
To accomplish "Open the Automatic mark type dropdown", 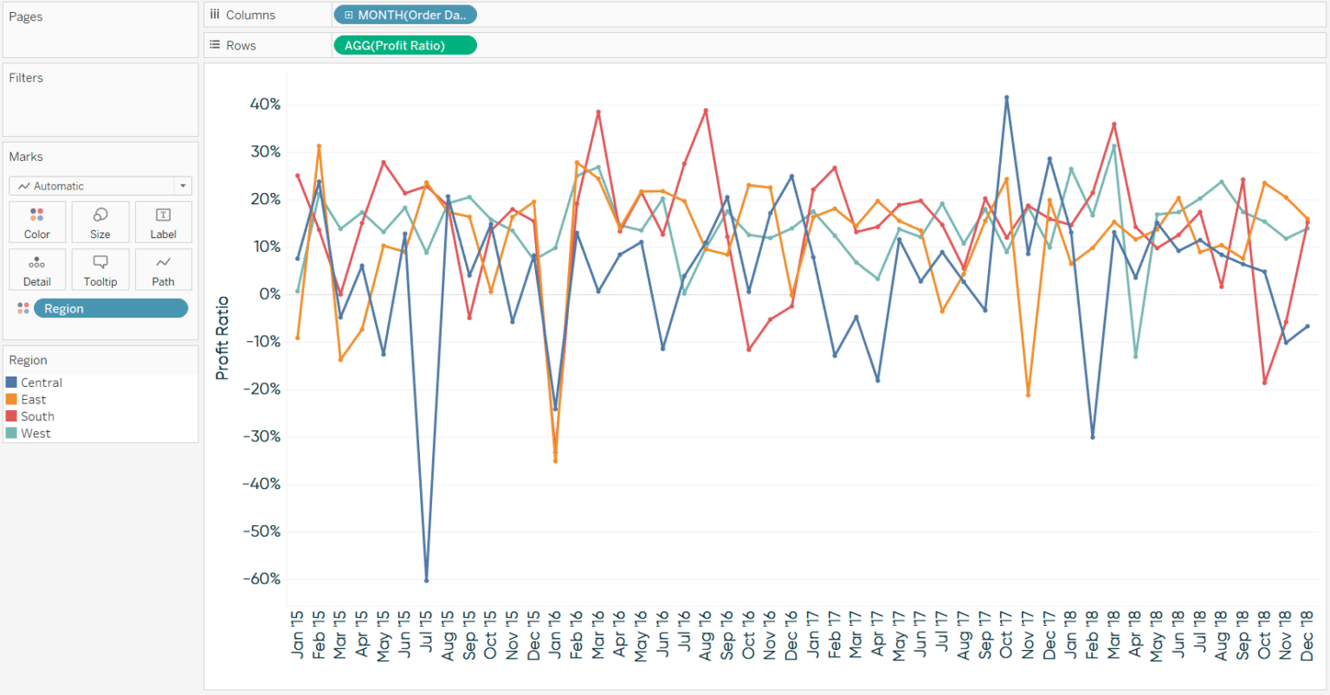I will point(183,185).
